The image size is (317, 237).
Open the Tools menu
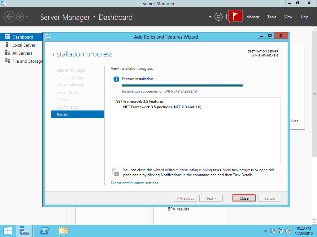[x=271, y=17]
